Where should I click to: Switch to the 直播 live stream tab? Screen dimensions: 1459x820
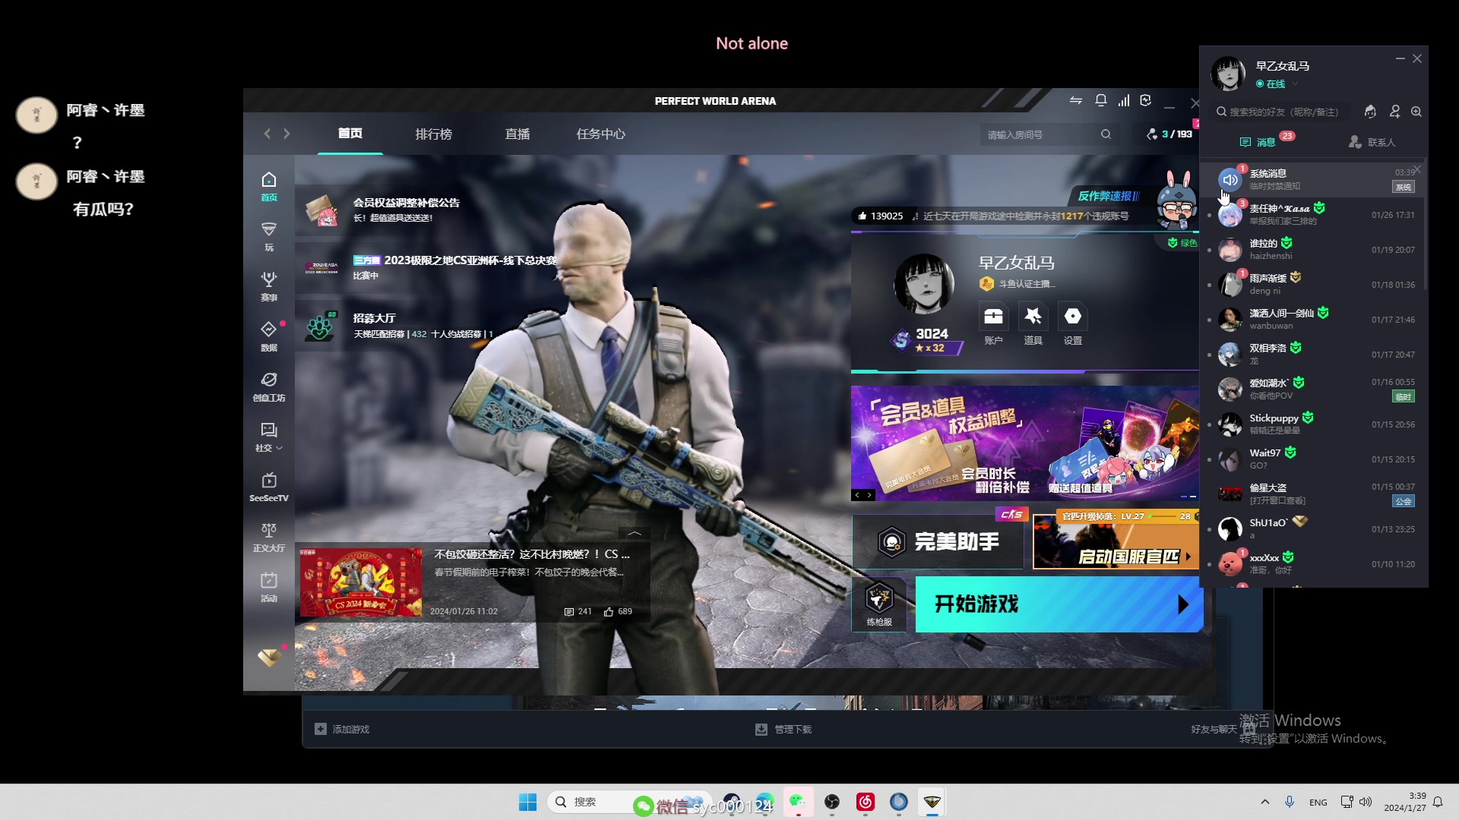[x=517, y=134]
